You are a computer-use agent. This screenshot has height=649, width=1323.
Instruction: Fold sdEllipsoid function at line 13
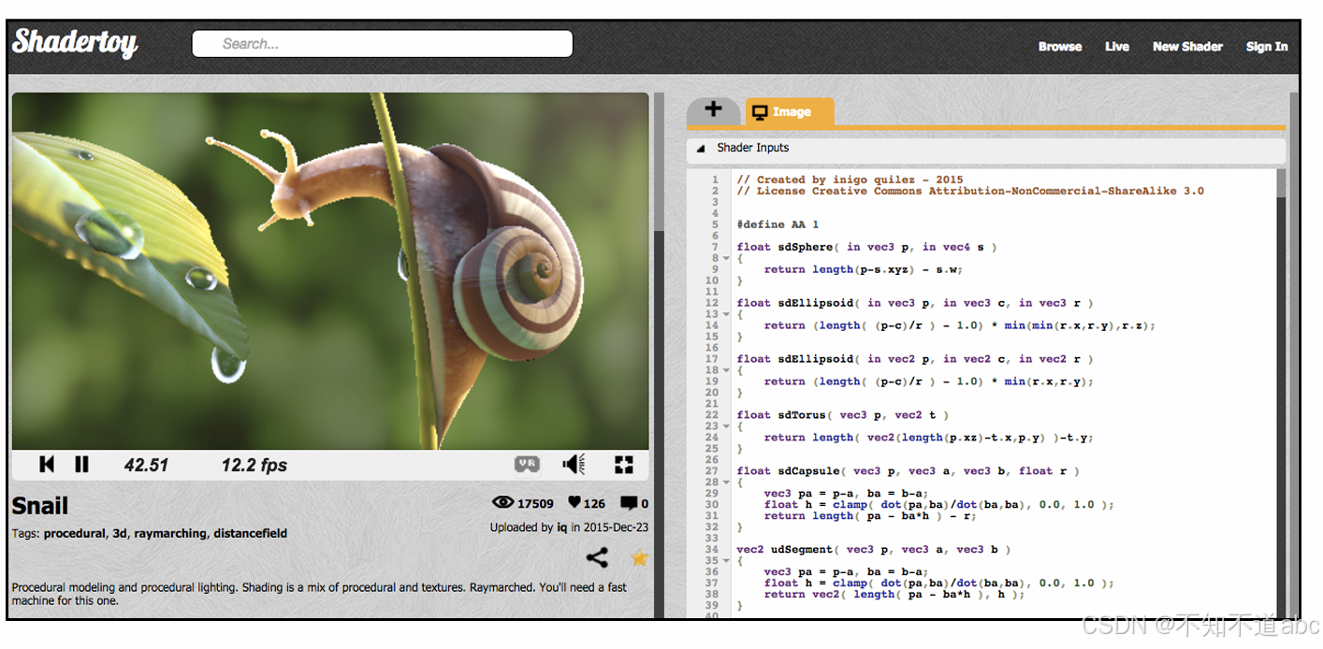[x=725, y=315]
